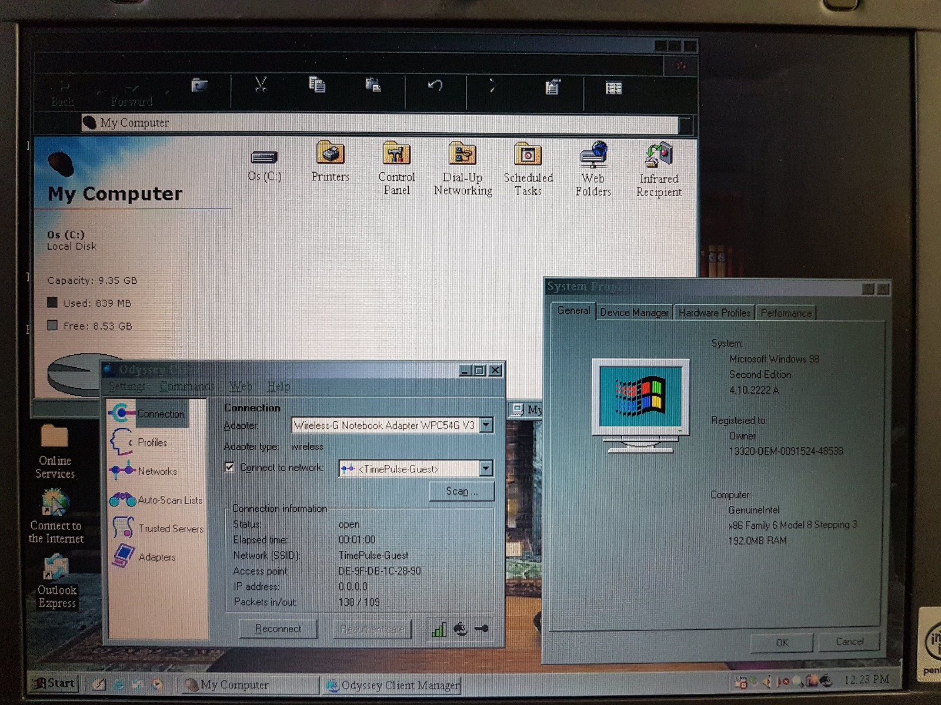
Task: Select Connection in Odyssey sidebar
Action: [x=148, y=414]
